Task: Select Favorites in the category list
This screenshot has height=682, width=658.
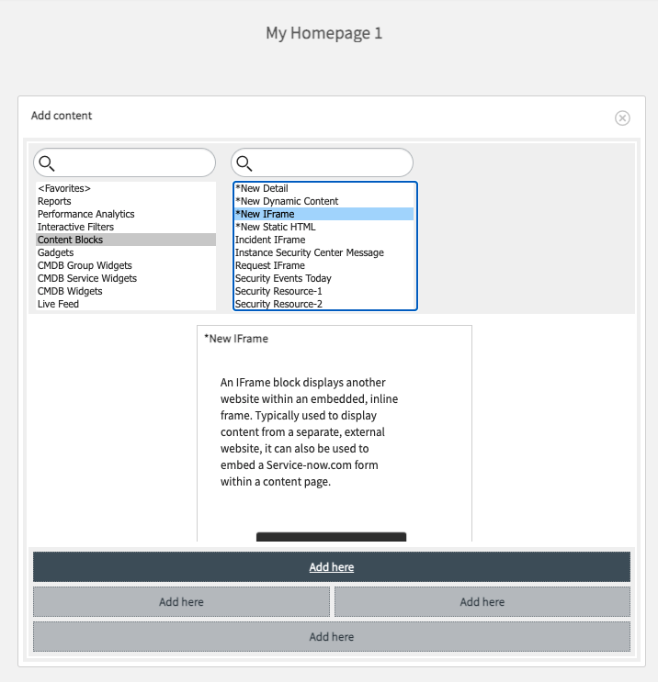Action: (x=64, y=188)
